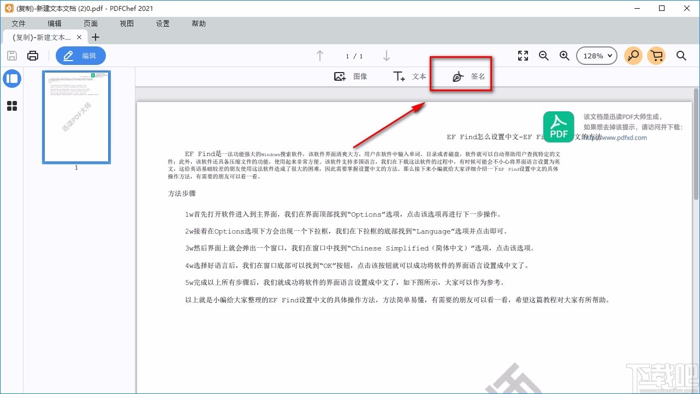This screenshot has width=700, height=394.
Task: Open the document search tool
Action: [681, 55]
